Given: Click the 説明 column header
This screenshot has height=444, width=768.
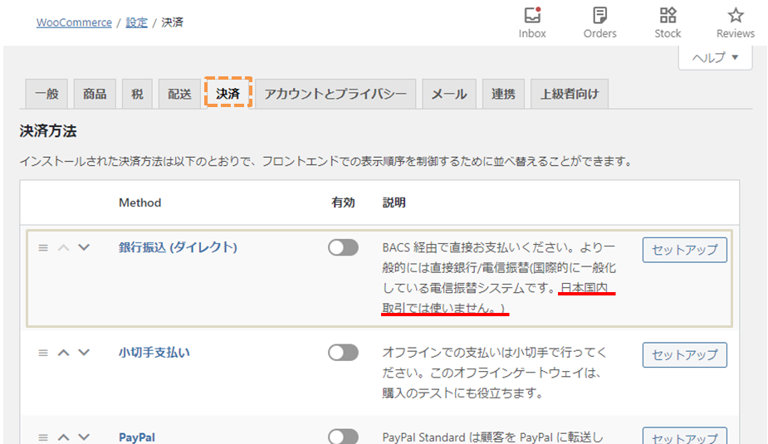Looking at the screenshot, I should click(x=394, y=202).
